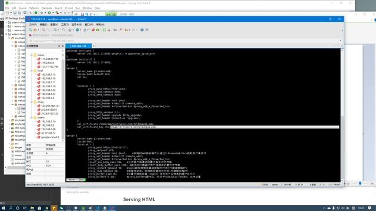Select session 212.64.103.122 in tree
The width and height of the screenshot is (376, 211).
click(49, 114)
